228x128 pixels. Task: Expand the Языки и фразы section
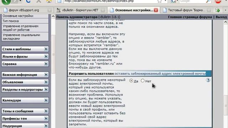(46, 56)
